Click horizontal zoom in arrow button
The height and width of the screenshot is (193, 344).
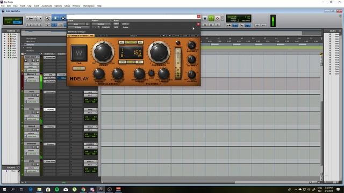(41, 19)
